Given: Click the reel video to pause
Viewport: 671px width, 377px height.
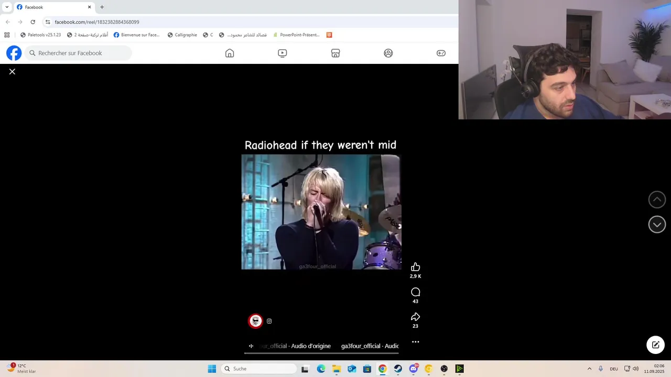Looking at the screenshot, I should 321,212.
